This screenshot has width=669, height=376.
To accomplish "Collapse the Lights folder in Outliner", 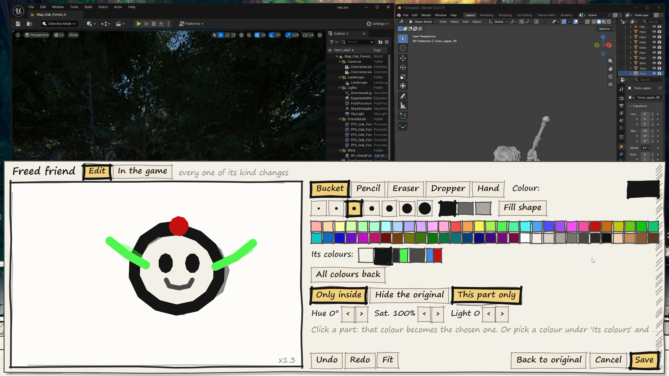I will click(x=340, y=88).
